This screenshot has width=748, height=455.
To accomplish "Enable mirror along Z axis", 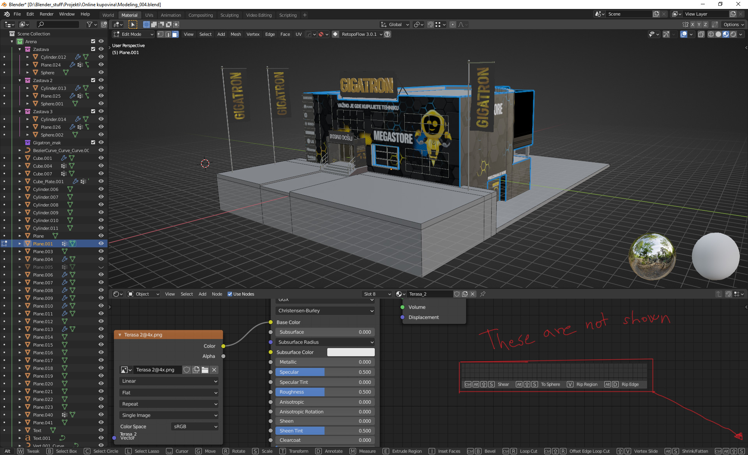I will click(x=705, y=24).
